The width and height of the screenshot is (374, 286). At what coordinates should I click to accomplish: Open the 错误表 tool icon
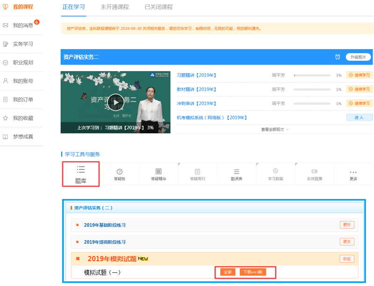point(236,174)
